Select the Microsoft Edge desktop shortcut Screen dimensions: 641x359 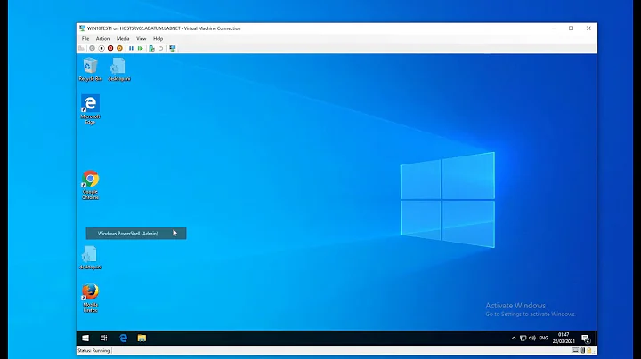(90, 109)
